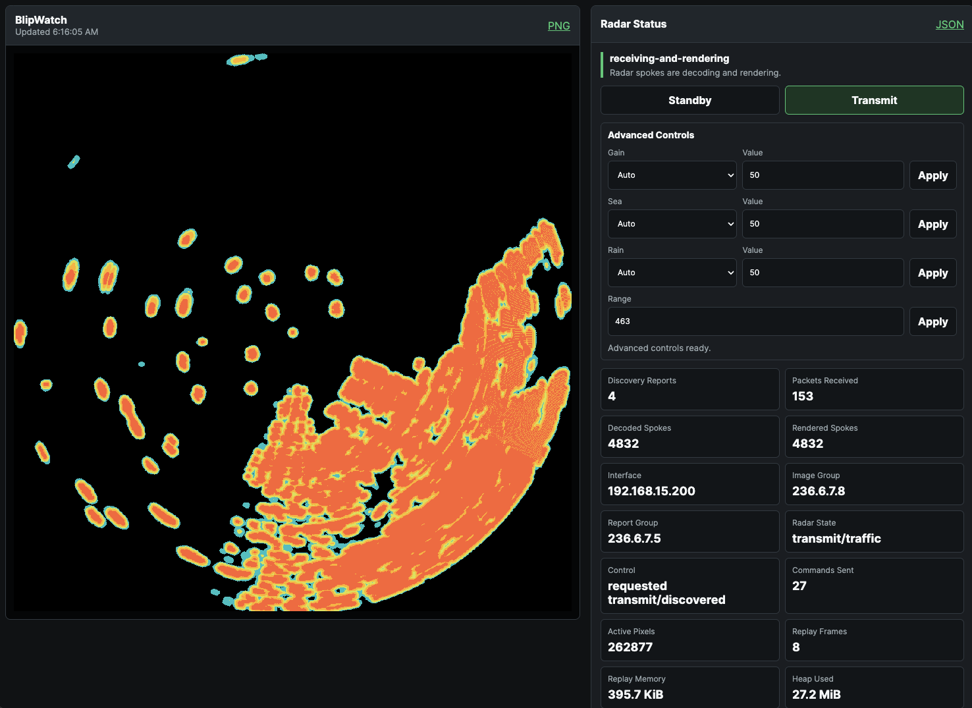Select the BlipWatch title text
The image size is (972, 708).
point(41,20)
